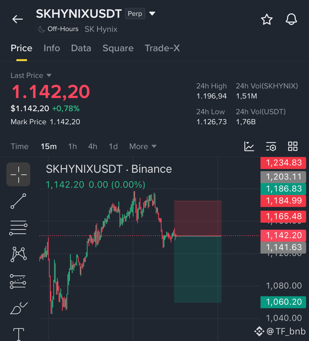Go to the Square tab
Image resolution: width=309 pixels, height=341 pixels.
point(118,48)
